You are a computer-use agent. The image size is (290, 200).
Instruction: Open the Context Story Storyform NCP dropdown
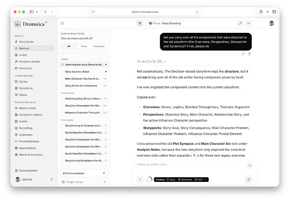click(181, 179)
